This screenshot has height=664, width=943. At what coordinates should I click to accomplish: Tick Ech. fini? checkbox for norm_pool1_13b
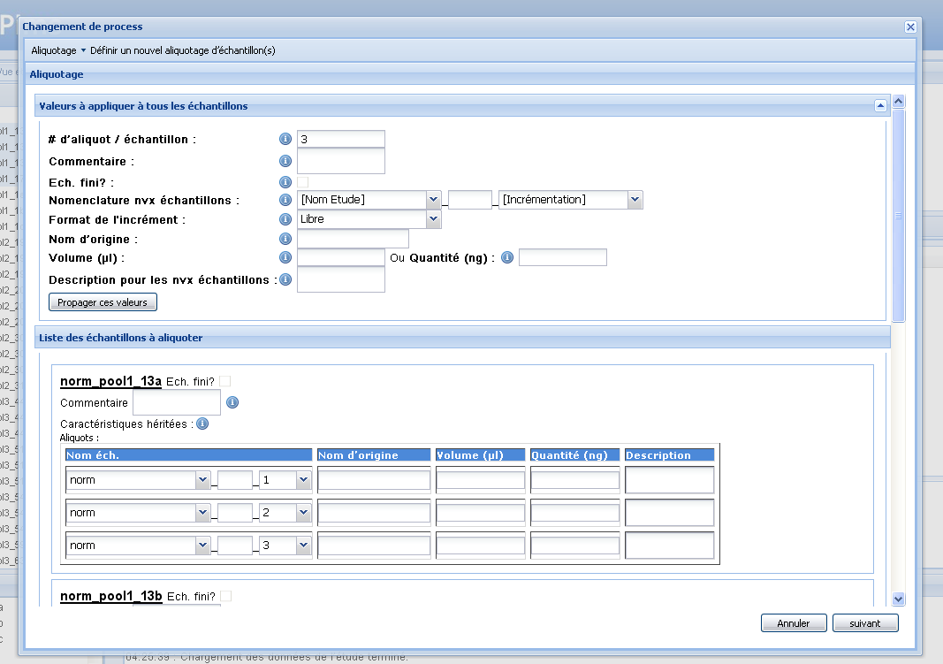[226, 595]
